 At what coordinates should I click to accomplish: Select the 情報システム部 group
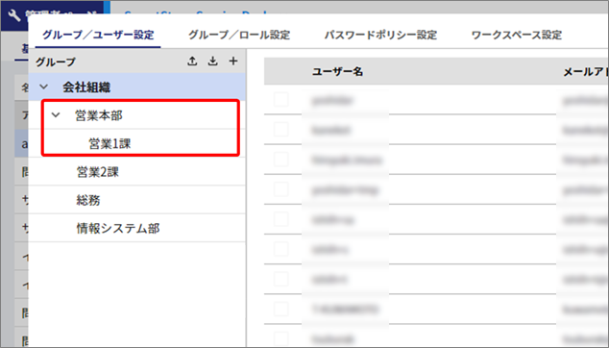click(136, 228)
